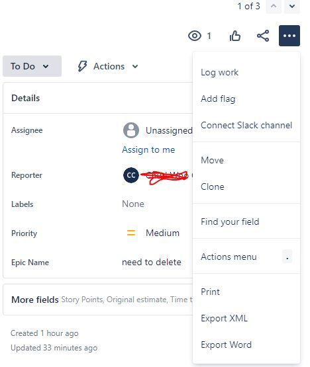Go to next issue arrow

[x=292, y=6]
